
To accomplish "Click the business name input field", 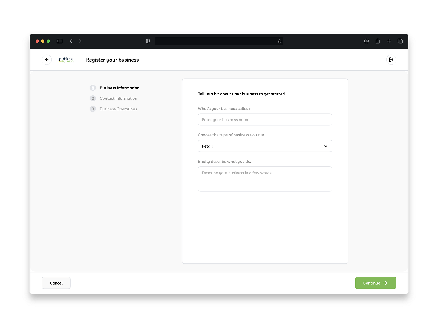I will (265, 119).
